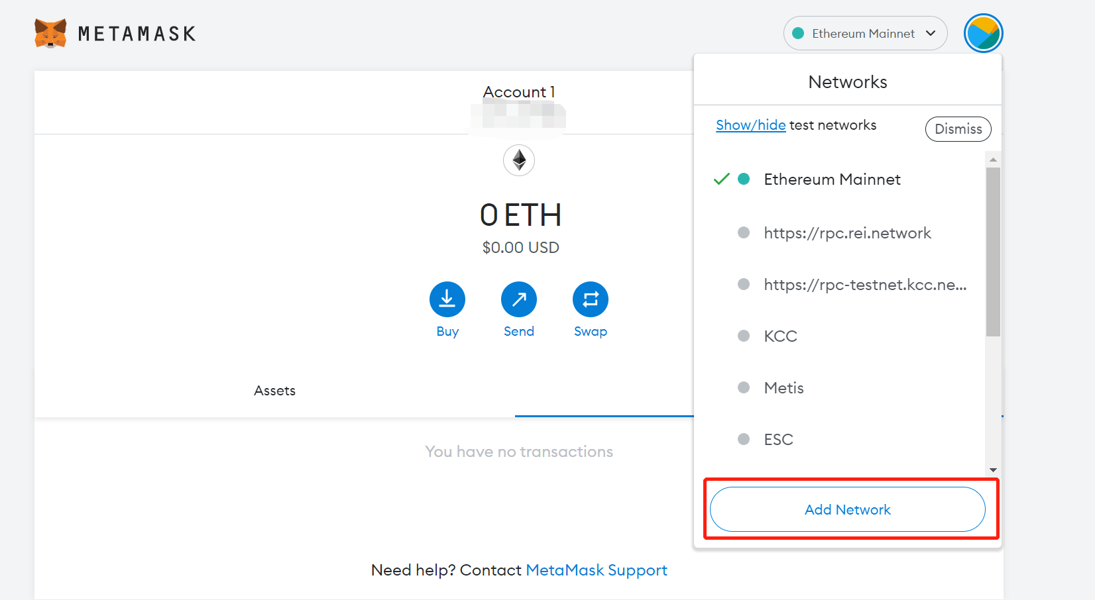Dismiss the test networks notice
Screen dimensions: 1095x600
958,129
